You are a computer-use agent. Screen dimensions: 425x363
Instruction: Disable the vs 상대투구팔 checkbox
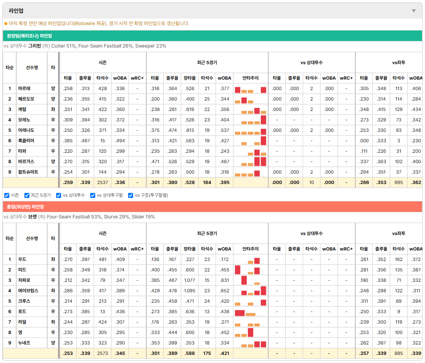coord(93,196)
